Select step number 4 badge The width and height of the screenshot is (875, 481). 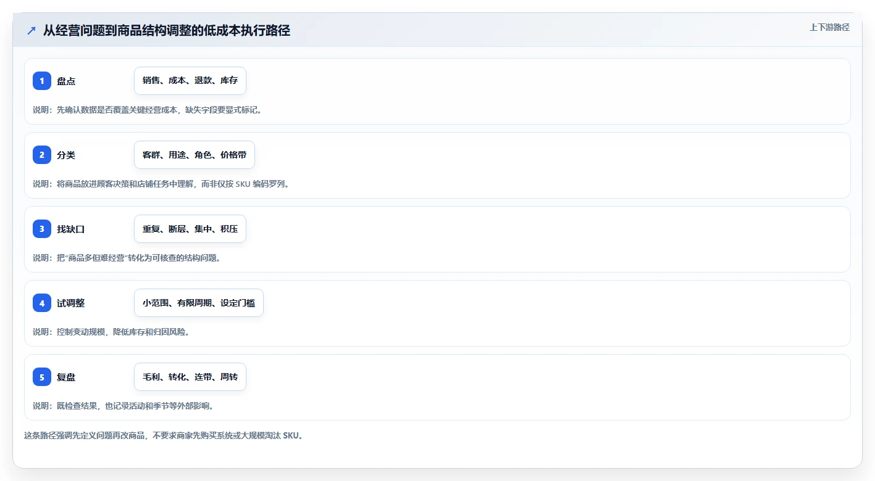(x=42, y=303)
